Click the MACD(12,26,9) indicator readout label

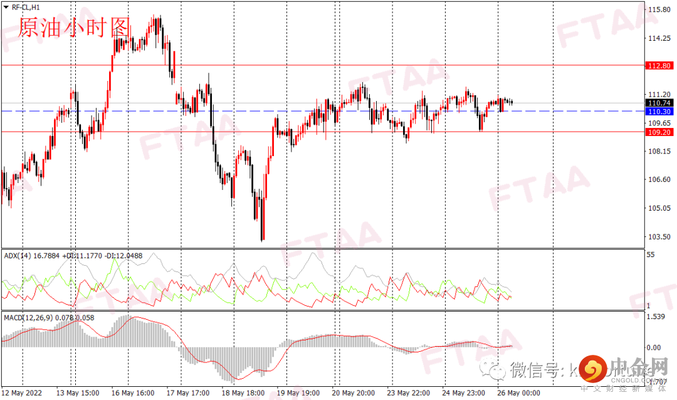pyautogui.click(x=49, y=318)
